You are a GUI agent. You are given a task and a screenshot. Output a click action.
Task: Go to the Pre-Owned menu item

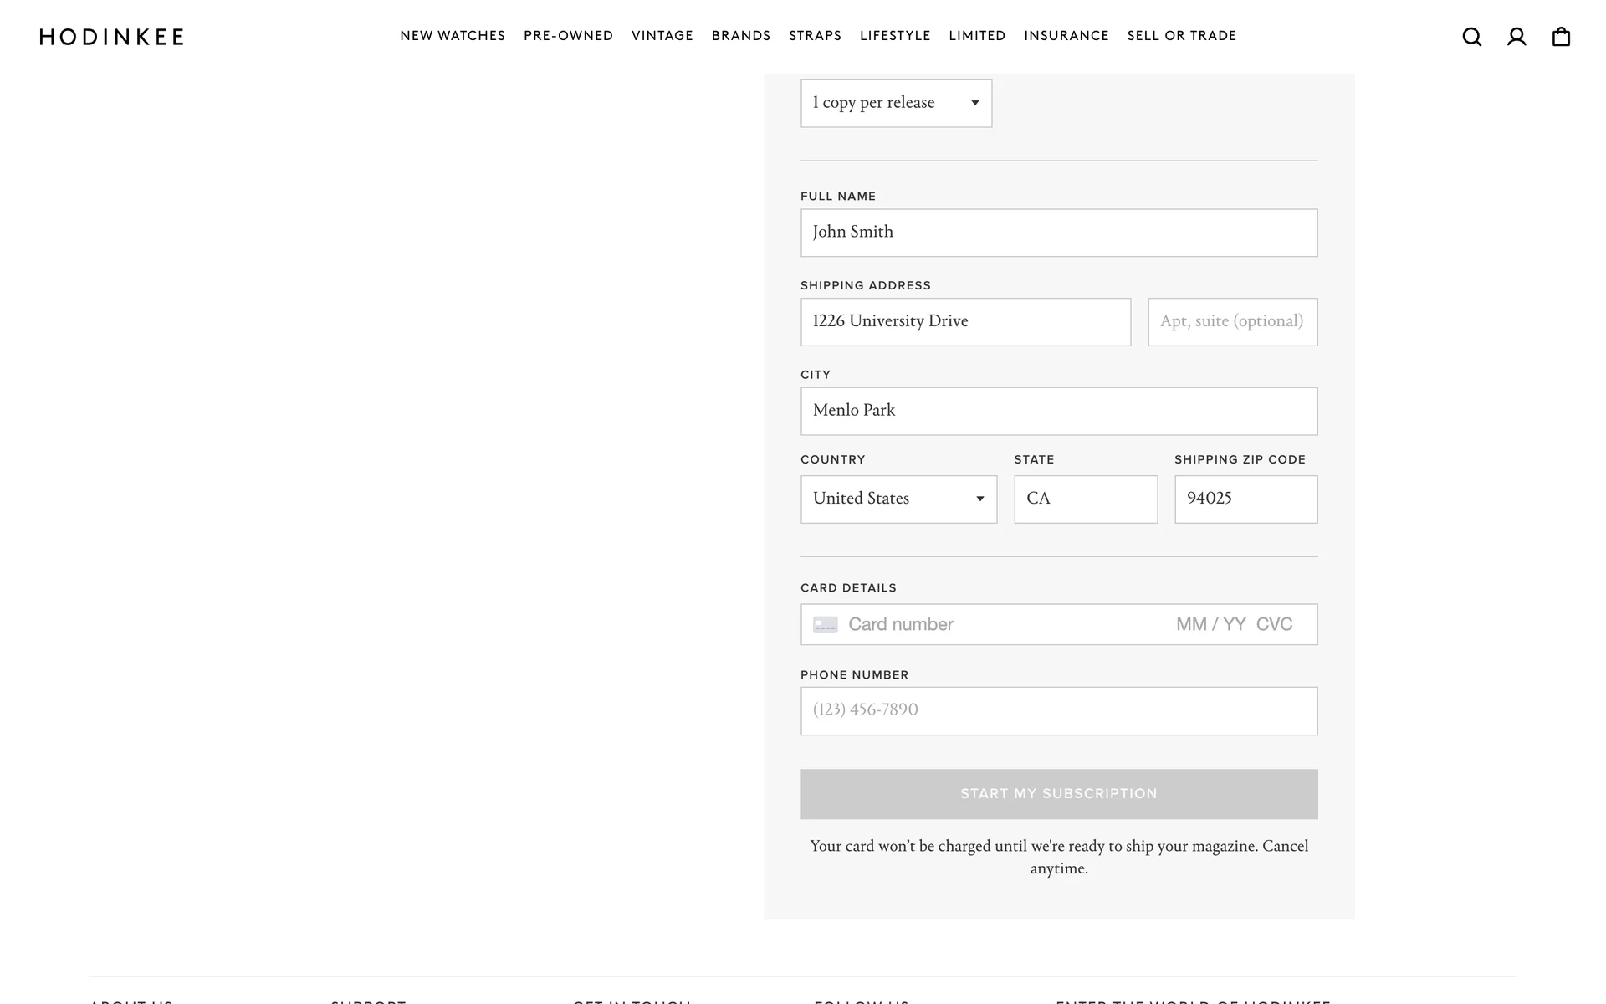click(x=568, y=36)
